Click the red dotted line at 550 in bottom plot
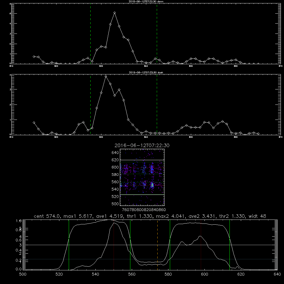Image resolution: width=284 pixels, height=284 pixels. point(114,245)
